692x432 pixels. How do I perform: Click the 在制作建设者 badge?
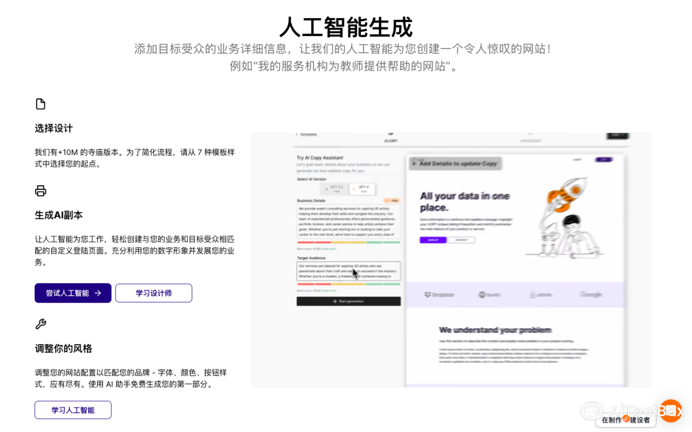[x=625, y=420]
